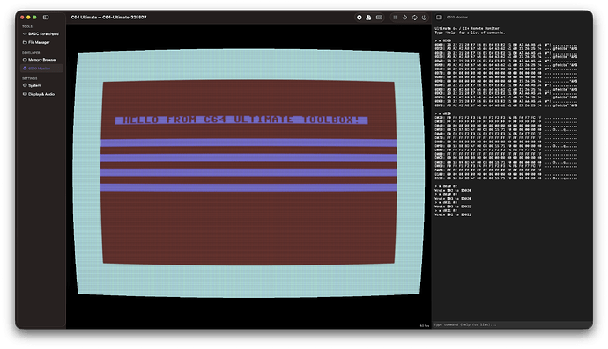608x349 pixels.
Task: Click the joystick icon in toolbar
Action: 368,18
